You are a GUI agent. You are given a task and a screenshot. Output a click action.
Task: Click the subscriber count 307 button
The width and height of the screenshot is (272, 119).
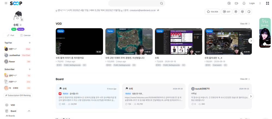(226, 12)
